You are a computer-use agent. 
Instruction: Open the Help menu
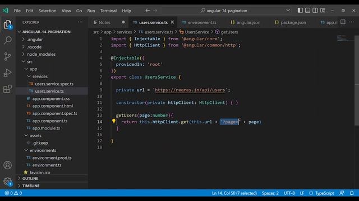click(x=126, y=11)
